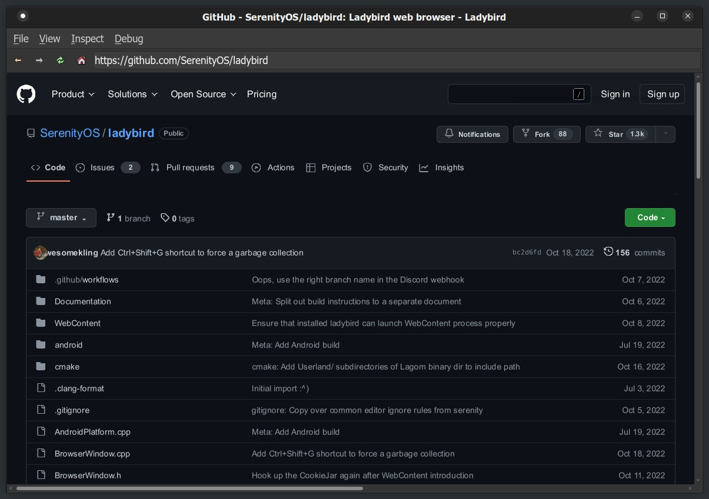Open latest commit message about Ctrl+Shift+G shortcut

click(202, 253)
